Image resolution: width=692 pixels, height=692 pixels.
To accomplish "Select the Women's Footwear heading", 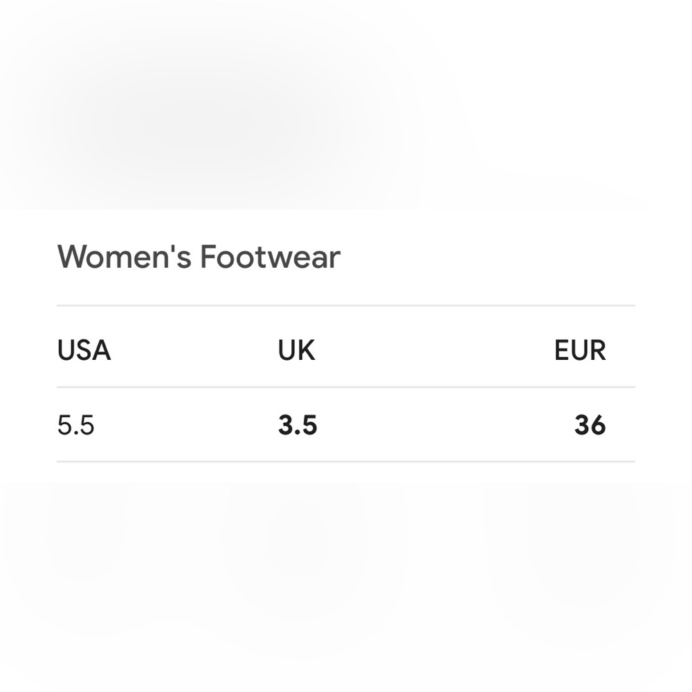I will pos(199,257).
